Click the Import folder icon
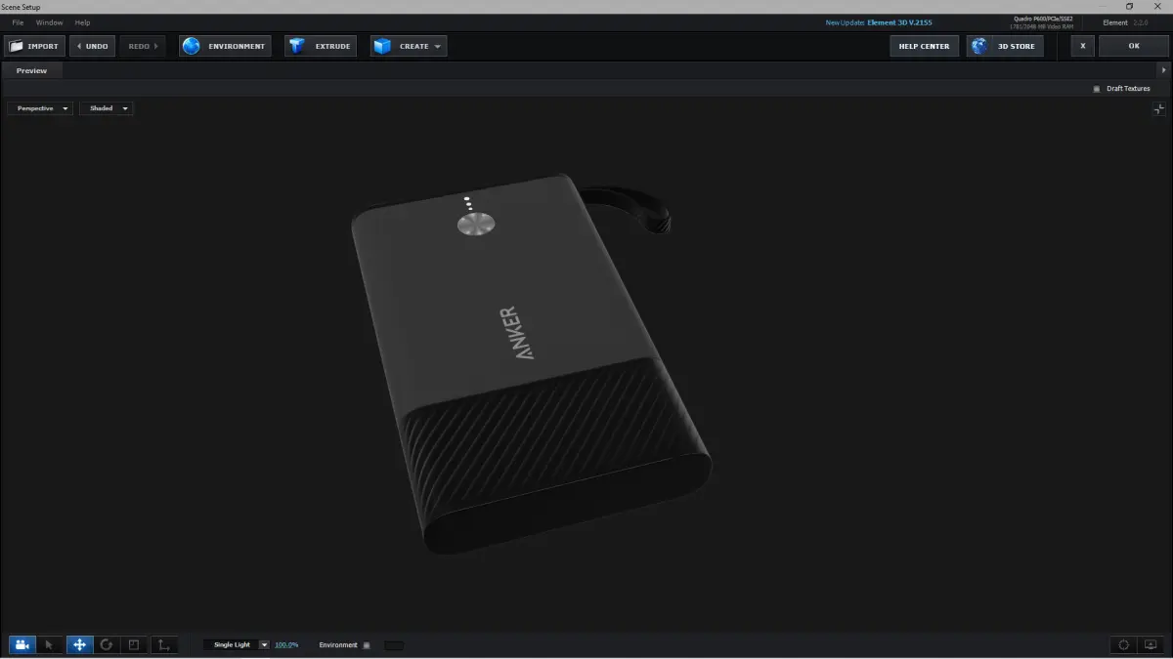The image size is (1173, 659). pos(16,46)
